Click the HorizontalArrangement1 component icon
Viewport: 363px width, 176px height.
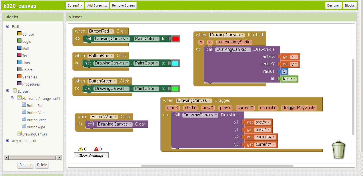click(19, 98)
